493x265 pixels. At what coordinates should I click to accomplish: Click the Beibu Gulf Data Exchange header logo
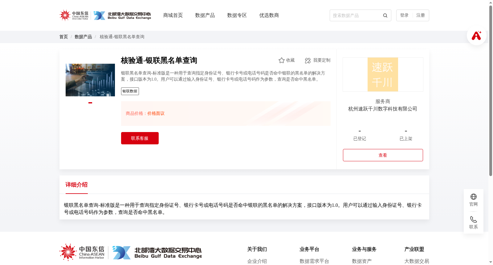point(122,15)
